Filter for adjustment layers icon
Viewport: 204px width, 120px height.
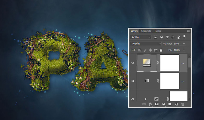(161, 37)
